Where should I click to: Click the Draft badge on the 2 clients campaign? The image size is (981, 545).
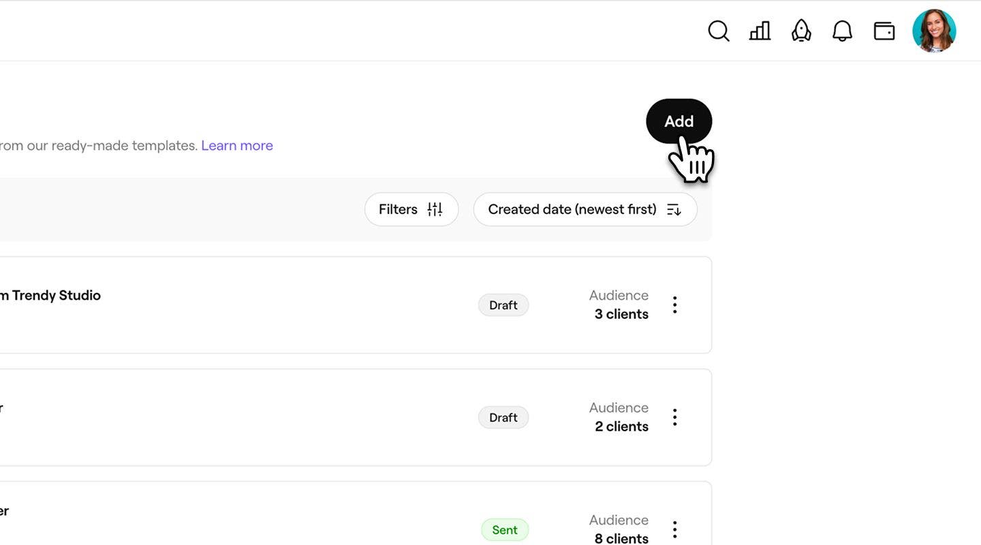(x=503, y=418)
